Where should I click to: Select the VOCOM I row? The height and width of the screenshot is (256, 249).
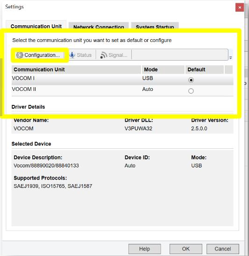coord(122,80)
